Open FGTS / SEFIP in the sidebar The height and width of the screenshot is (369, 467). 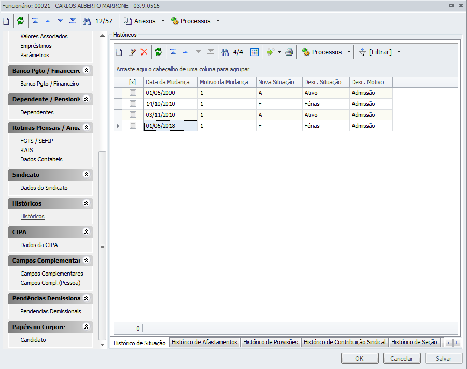click(x=37, y=141)
